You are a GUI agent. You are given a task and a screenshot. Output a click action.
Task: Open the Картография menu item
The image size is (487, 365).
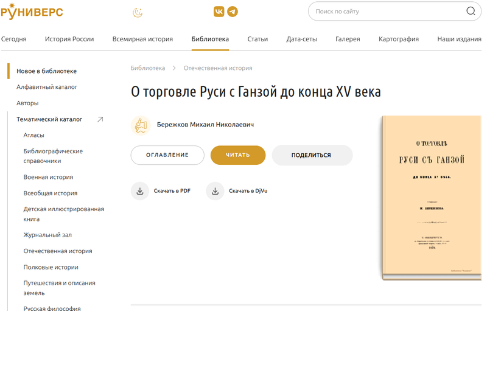click(x=399, y=39)
